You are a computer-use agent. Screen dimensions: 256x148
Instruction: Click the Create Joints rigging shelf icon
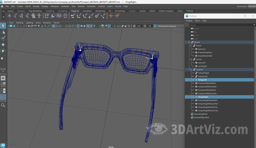(x=15, y=16)
